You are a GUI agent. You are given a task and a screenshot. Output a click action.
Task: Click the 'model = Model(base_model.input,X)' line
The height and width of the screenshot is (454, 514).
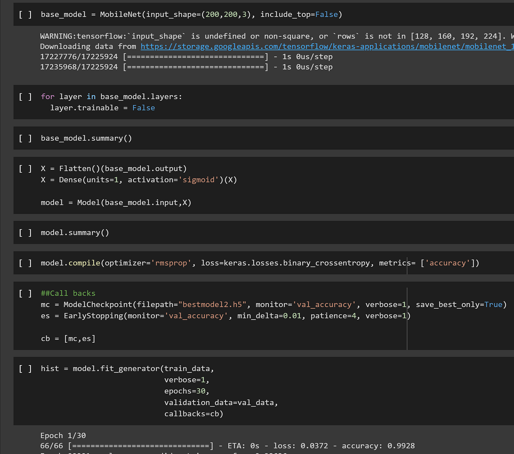coord(116,203)
